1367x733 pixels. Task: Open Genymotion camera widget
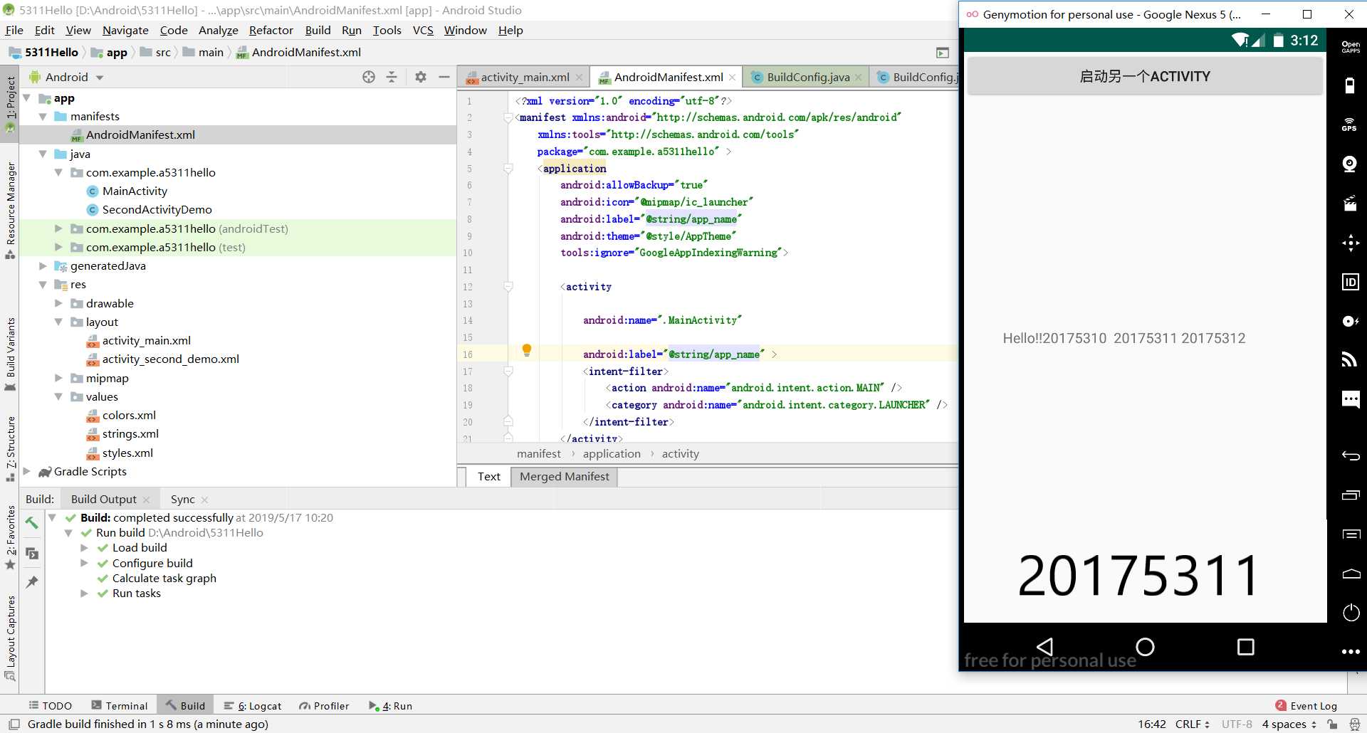(x=1350, y=164)
